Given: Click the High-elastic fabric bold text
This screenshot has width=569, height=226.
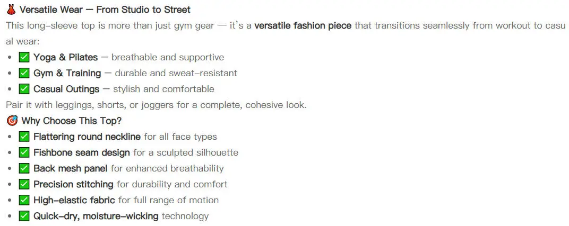Looking at the screenshot, I should [x=74, y=200].
